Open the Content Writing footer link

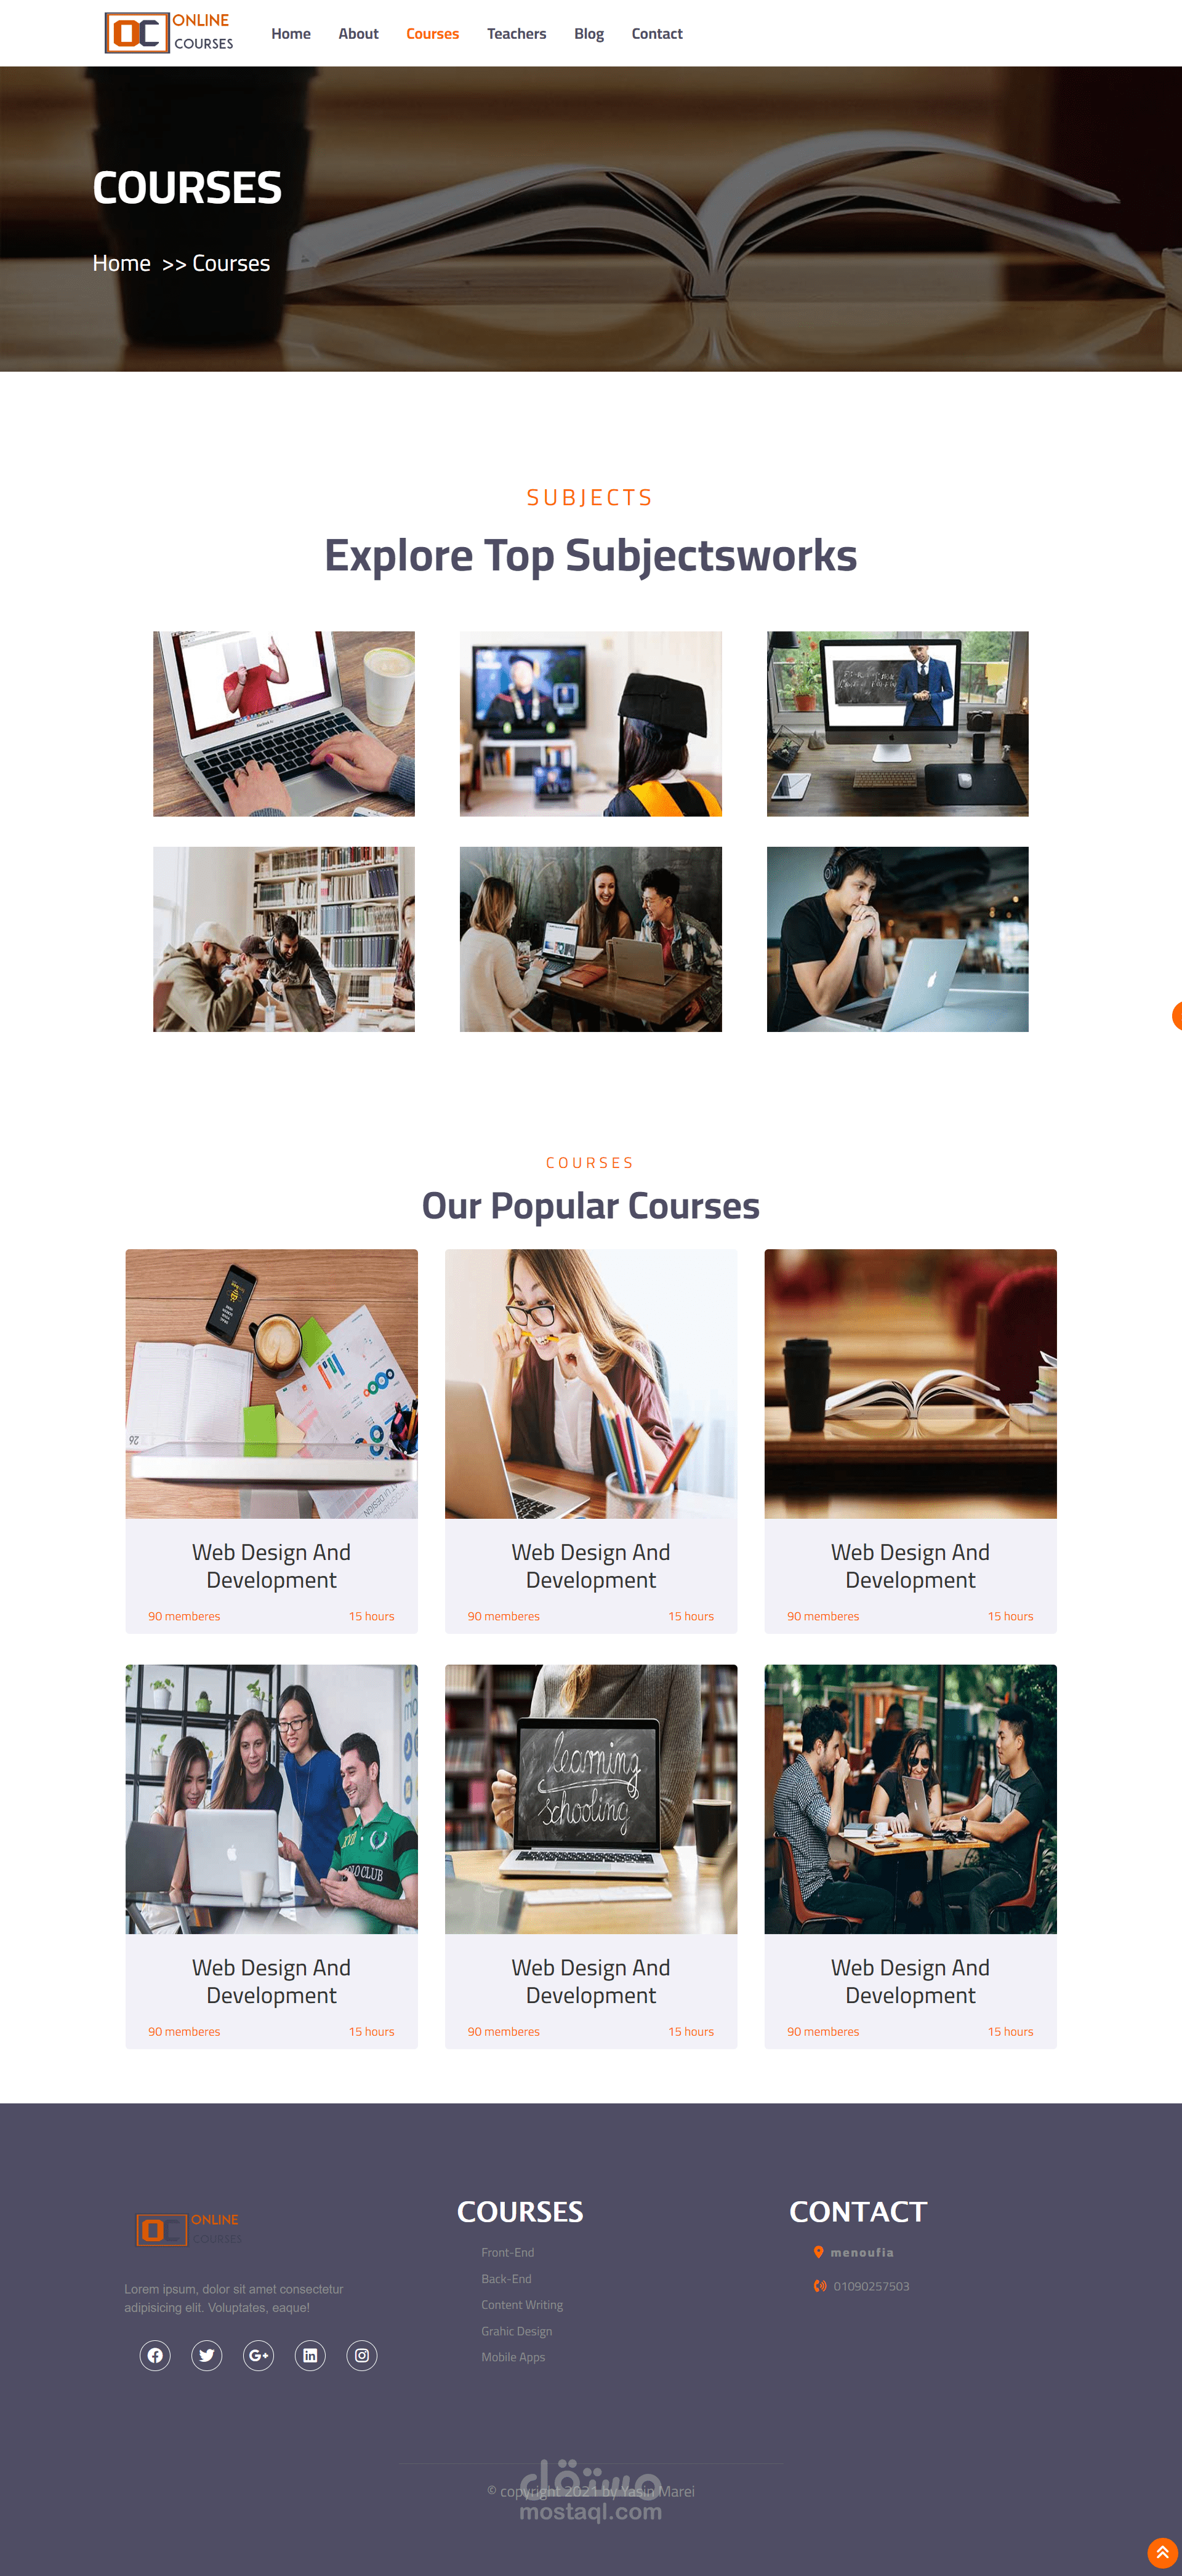522,2304
